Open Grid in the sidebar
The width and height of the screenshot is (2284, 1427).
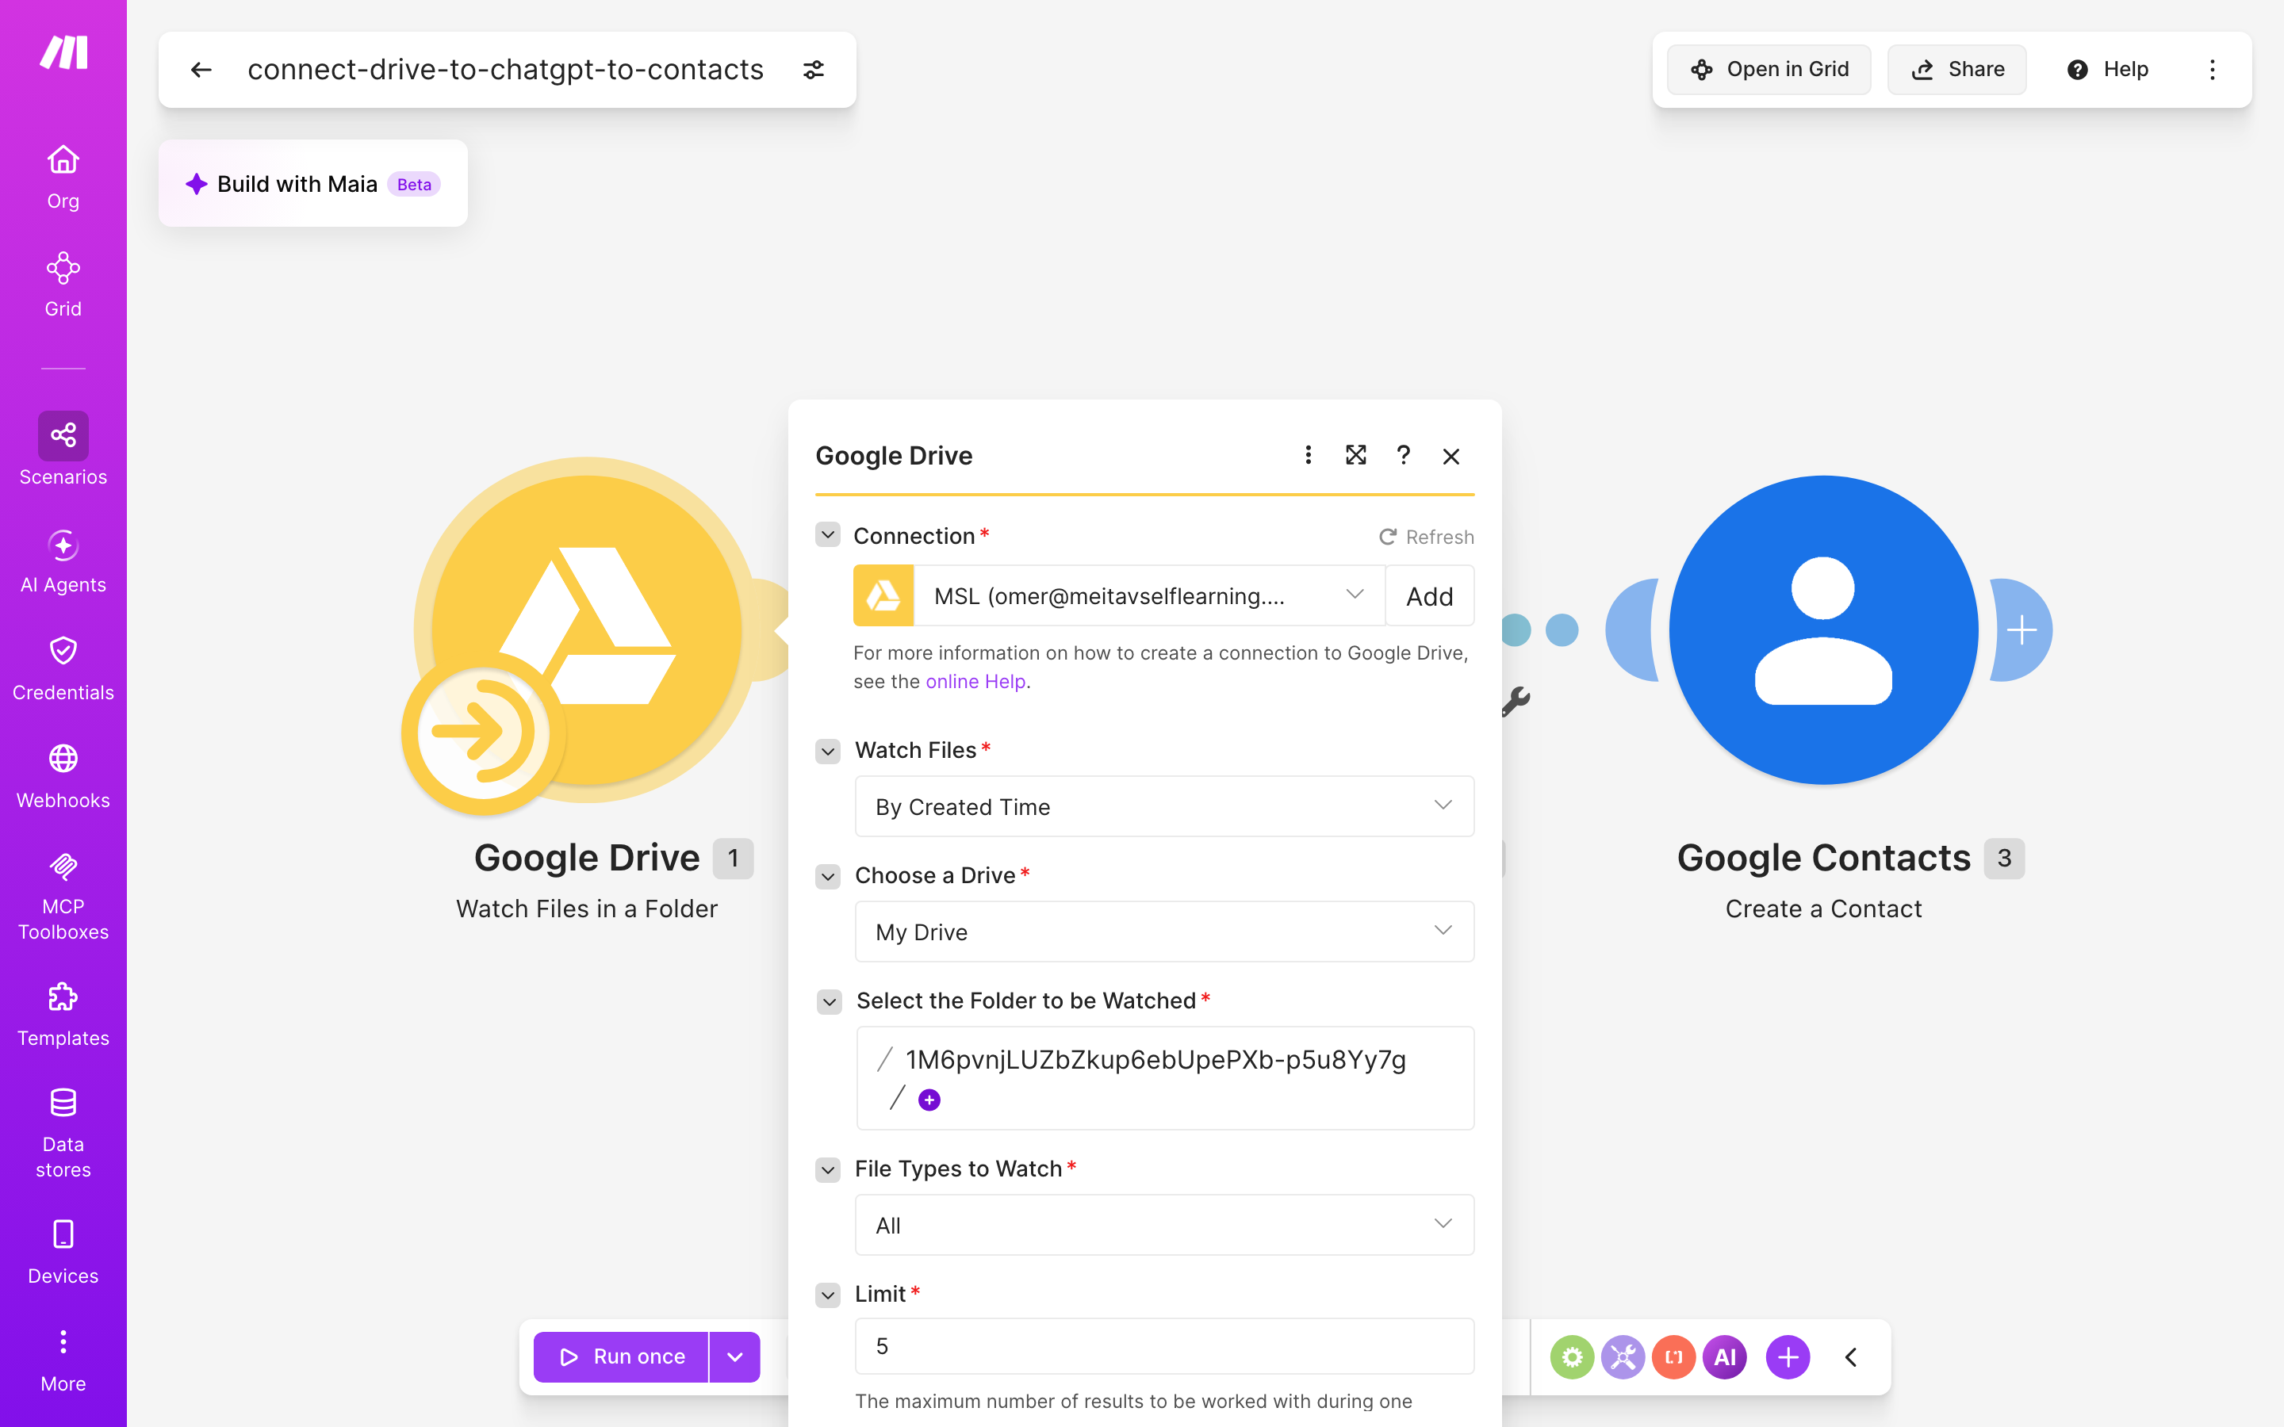tap(63, 284)
